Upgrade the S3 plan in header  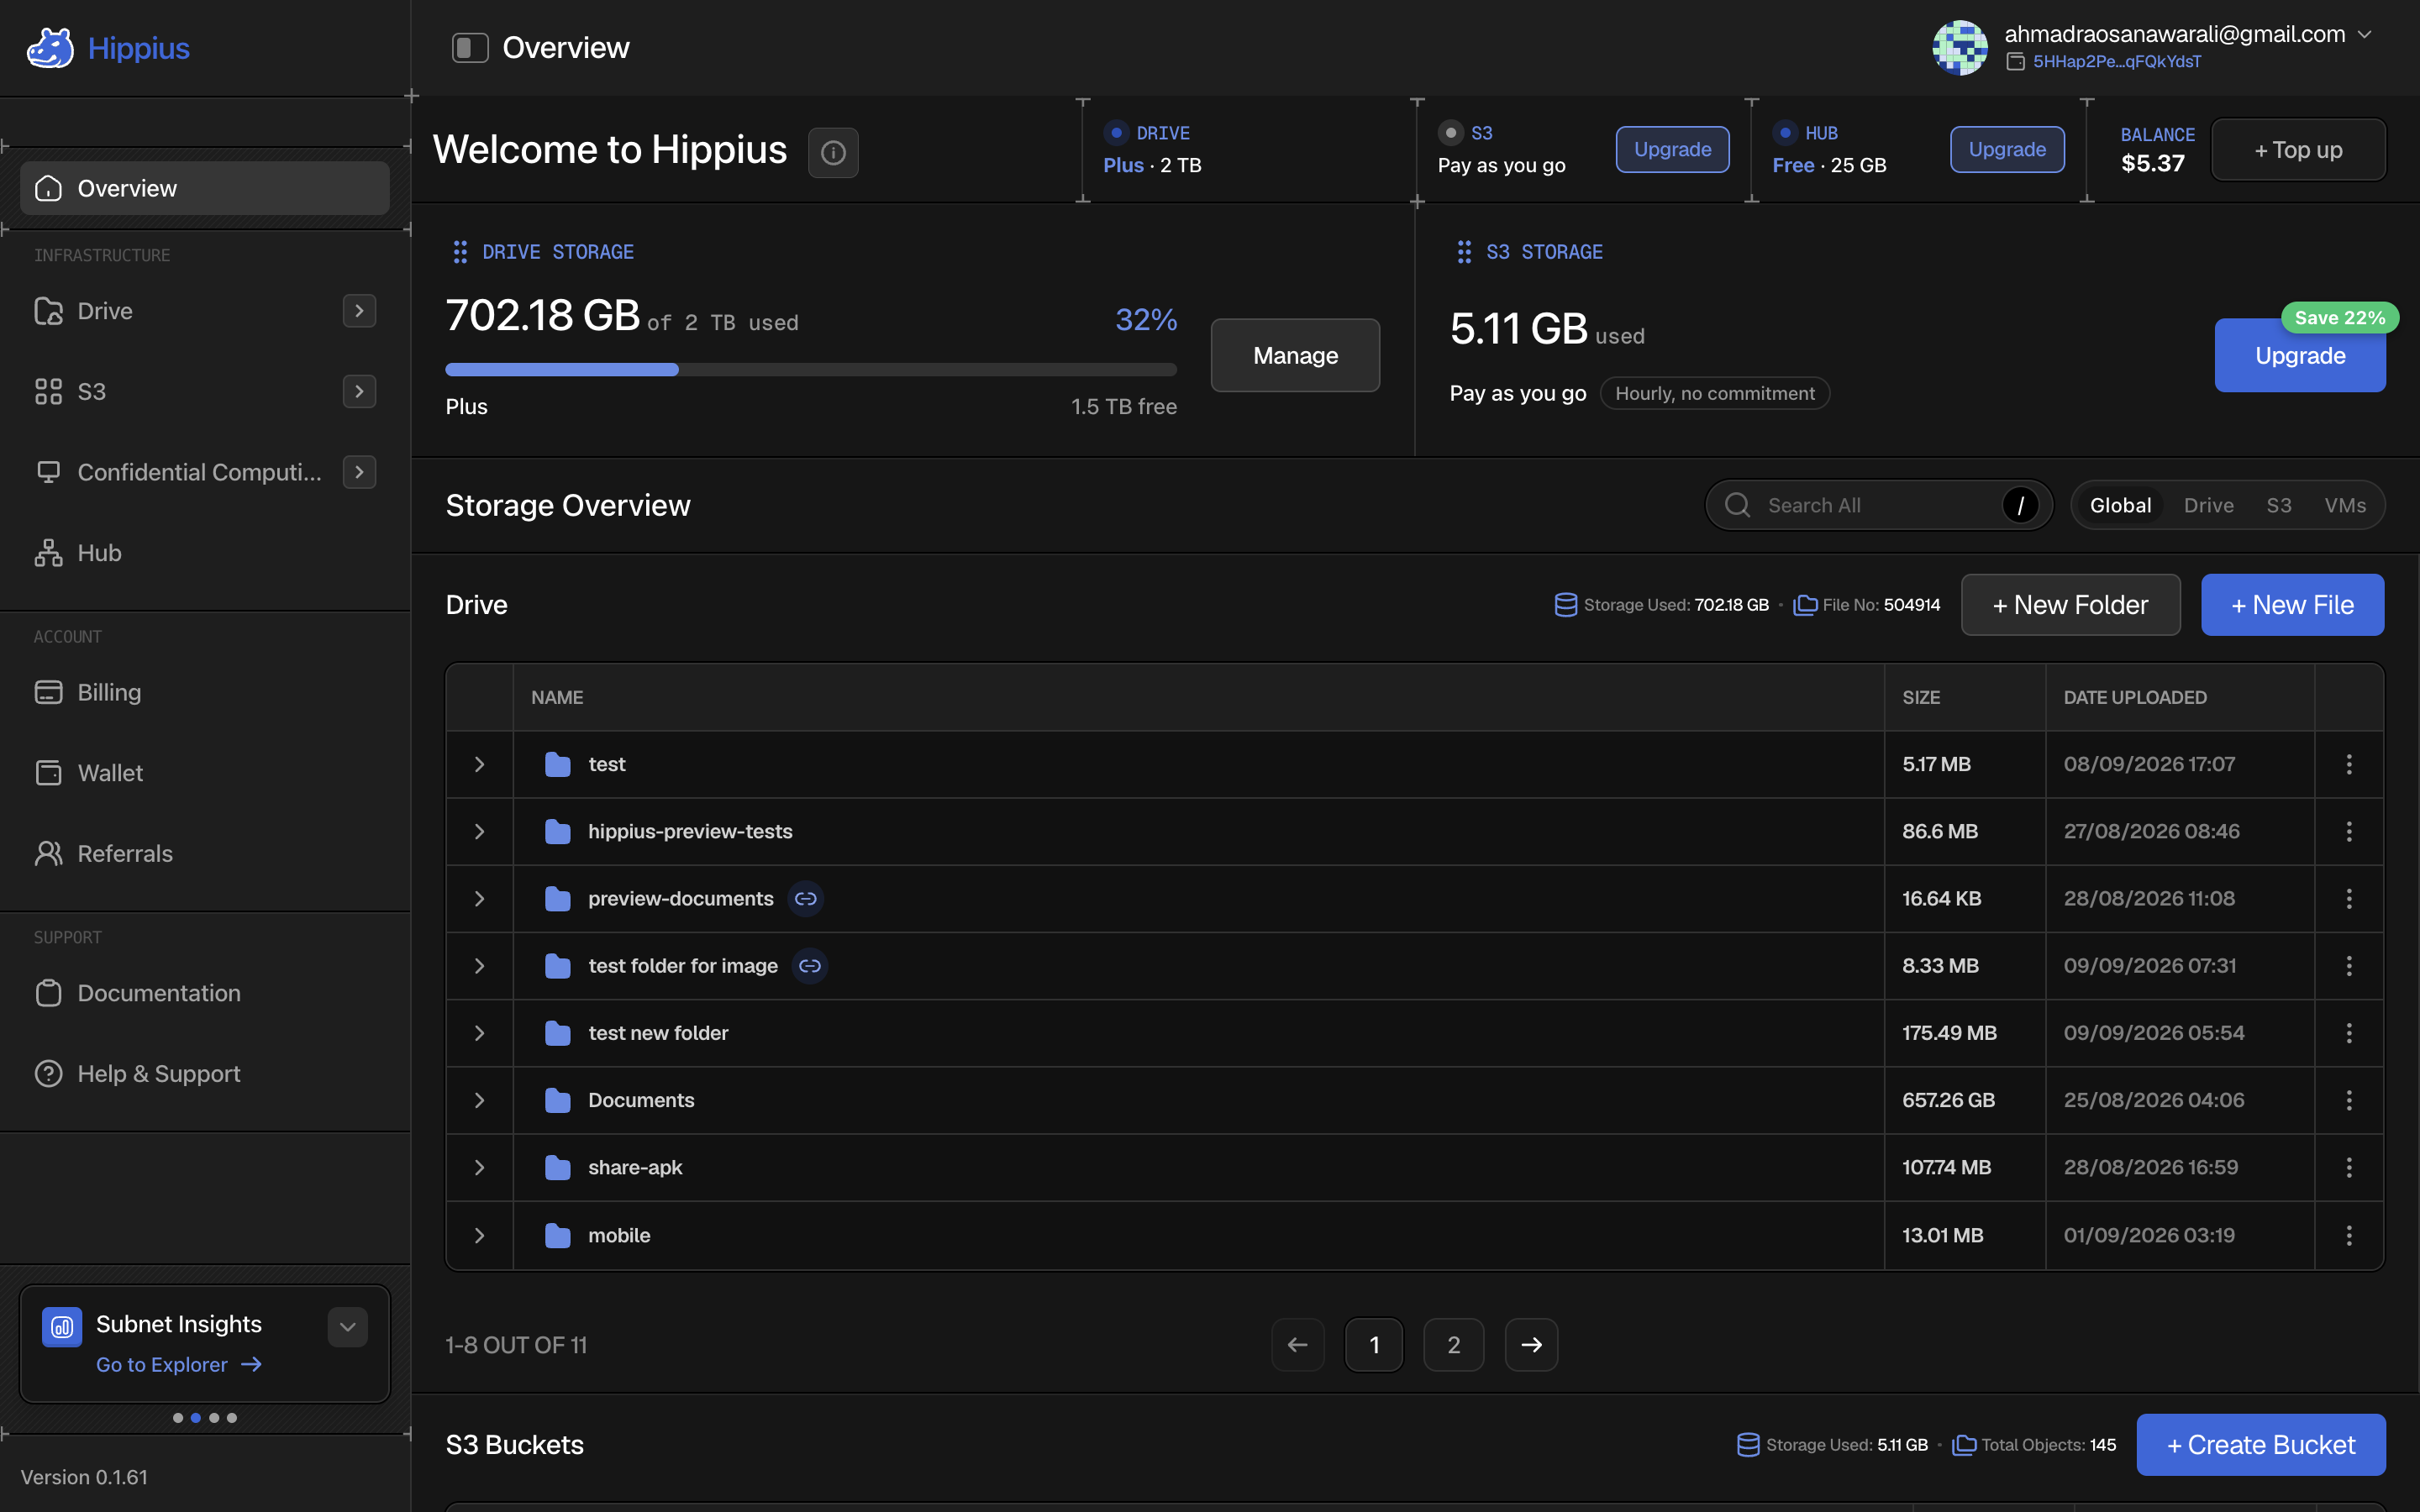coord(1672,149)
